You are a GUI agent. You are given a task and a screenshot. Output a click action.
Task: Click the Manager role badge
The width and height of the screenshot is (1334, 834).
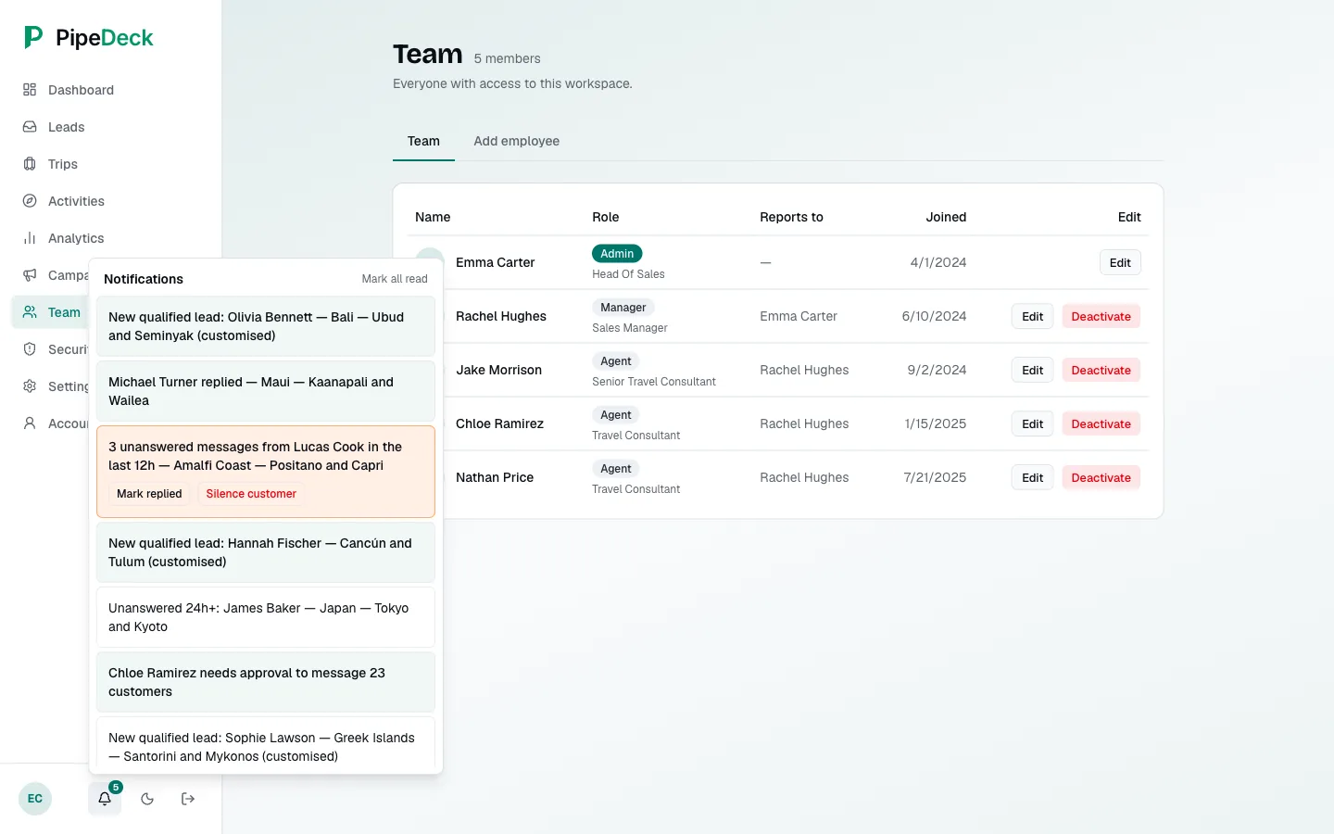623,308
